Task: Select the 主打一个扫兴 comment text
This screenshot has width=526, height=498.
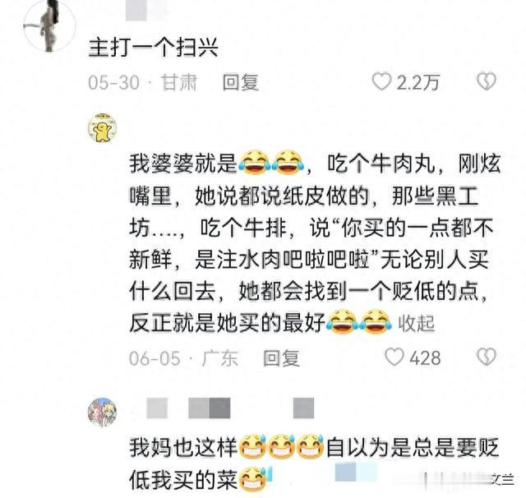Action: coord(154,48)
